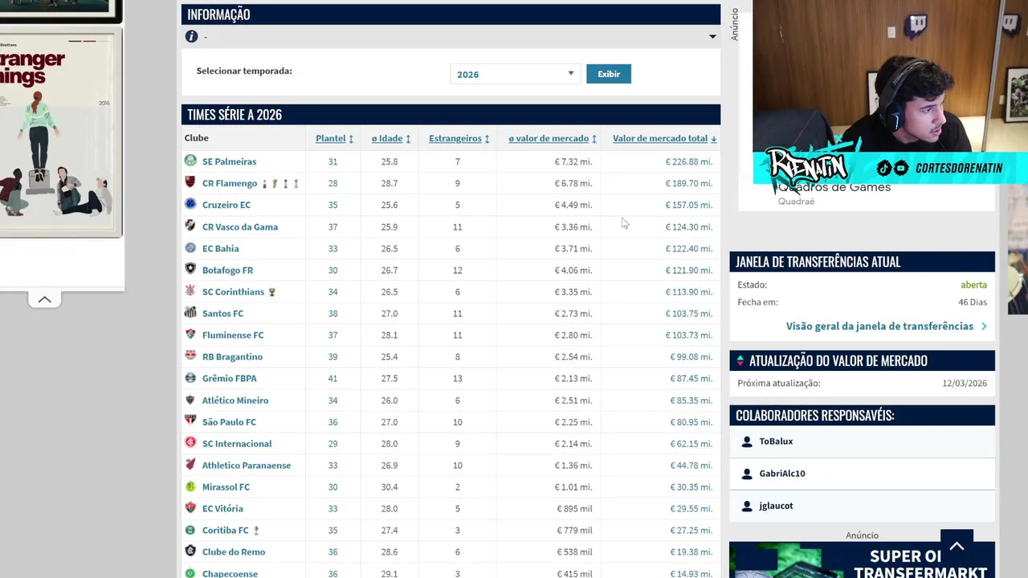
Task: Open CR Flamengo club page link
Action: coord(230,183)
